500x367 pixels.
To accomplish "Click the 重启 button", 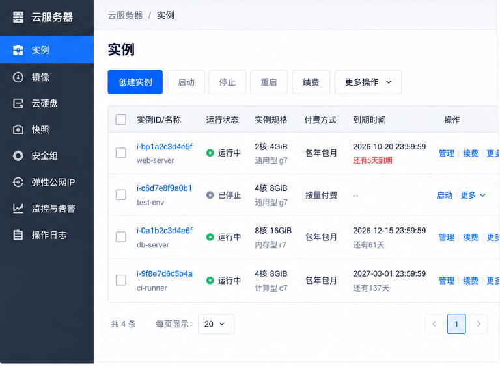I will (269, 82).
